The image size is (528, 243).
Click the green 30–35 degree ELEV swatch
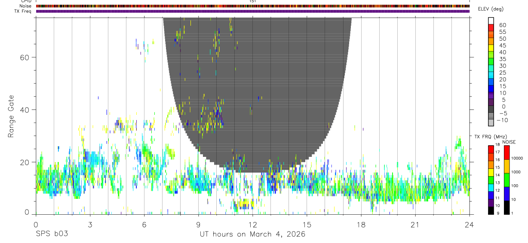[491, 62]
